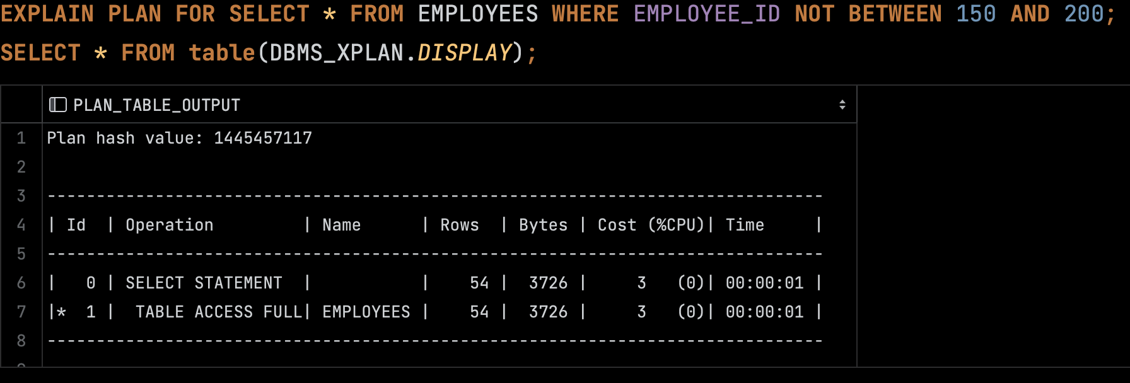Place cursor on the EXPLAIN keyword
The width and height of the screenshot is (1130, 383).
[x=47, y=14]
